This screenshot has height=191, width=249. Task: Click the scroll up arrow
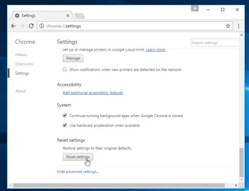tap(241, 35)
